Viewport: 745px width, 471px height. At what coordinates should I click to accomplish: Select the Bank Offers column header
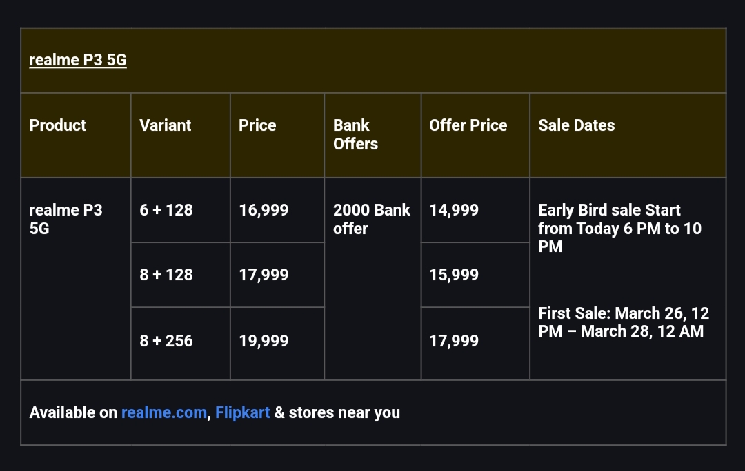click(355, 134)
